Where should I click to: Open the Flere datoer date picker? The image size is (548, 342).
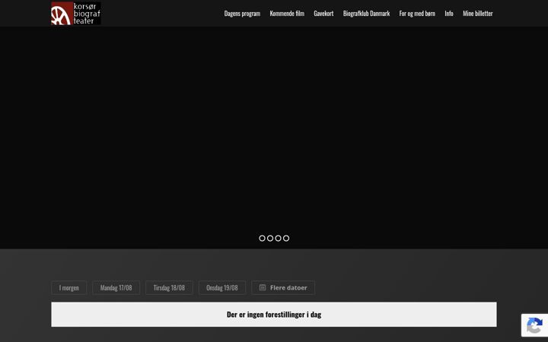[x=283, y=288]
